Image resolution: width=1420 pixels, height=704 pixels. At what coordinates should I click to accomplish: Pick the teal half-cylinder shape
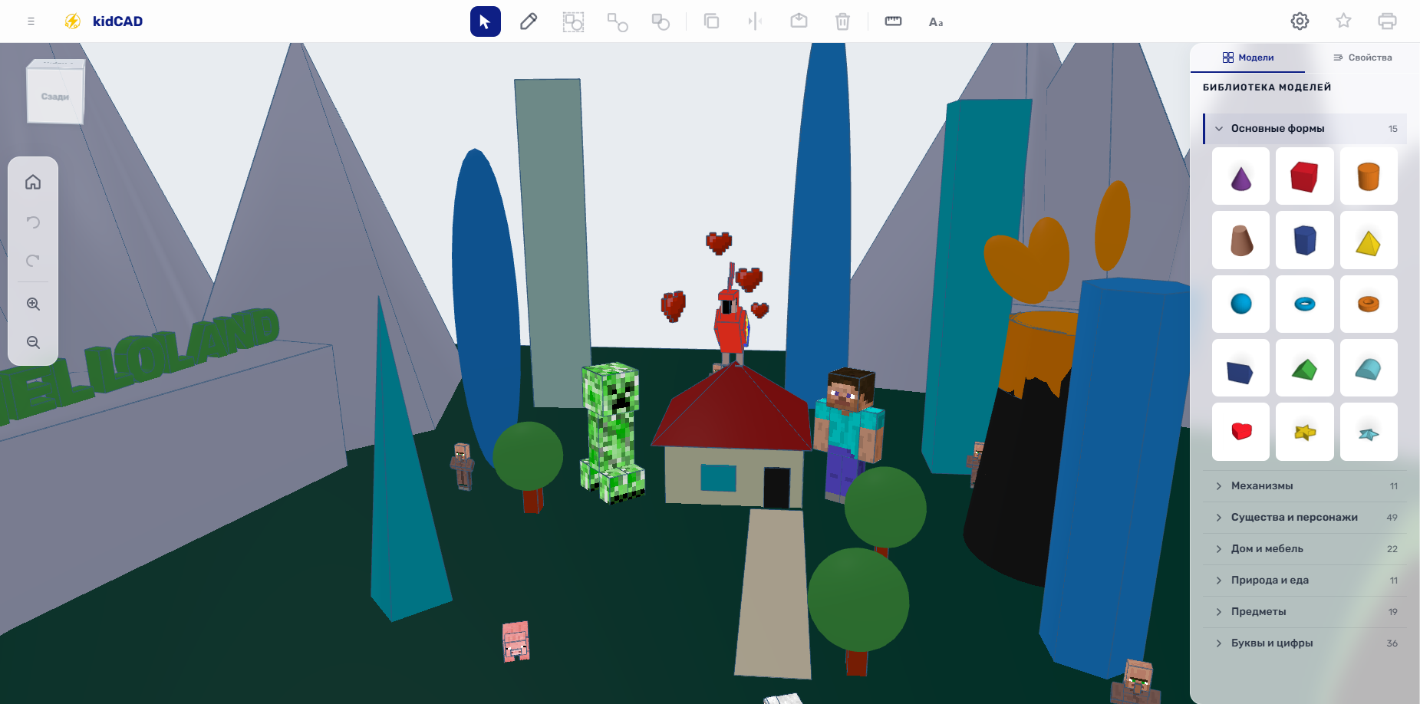click(x=1369, y=368)
